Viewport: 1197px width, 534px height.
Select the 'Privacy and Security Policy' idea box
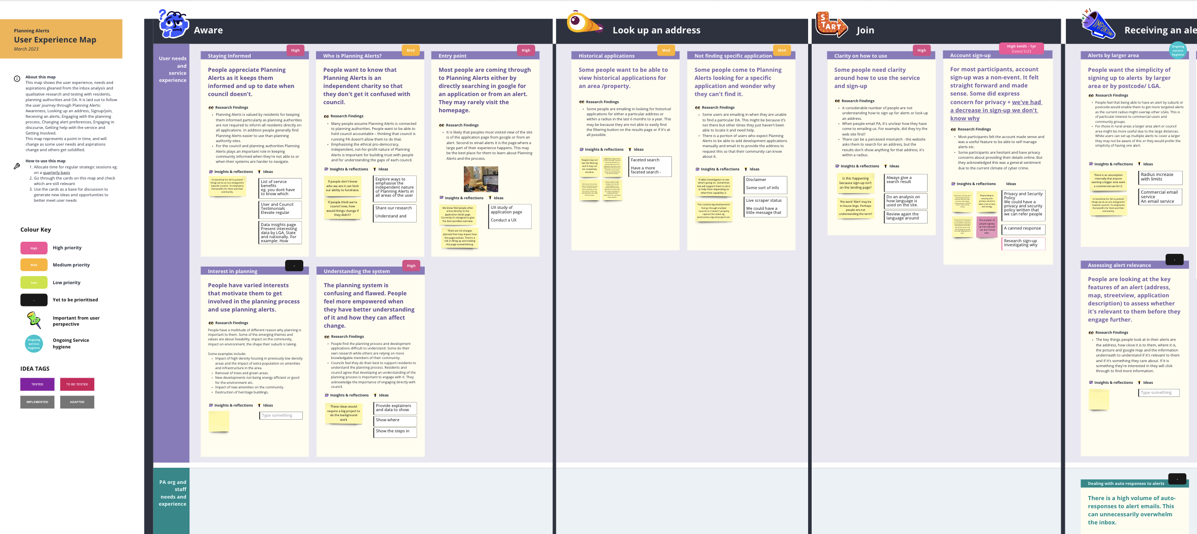pyautogui.click(x=1024, y=205)
